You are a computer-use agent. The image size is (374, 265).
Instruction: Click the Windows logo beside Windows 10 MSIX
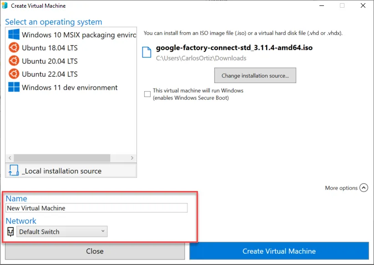click(14, 34)
